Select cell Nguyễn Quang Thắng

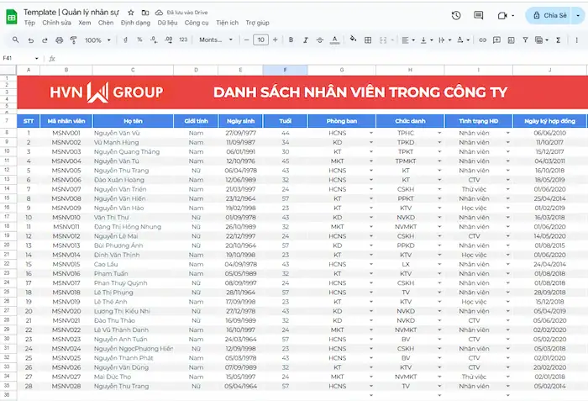pyautogui.click(x=133, y=151)
